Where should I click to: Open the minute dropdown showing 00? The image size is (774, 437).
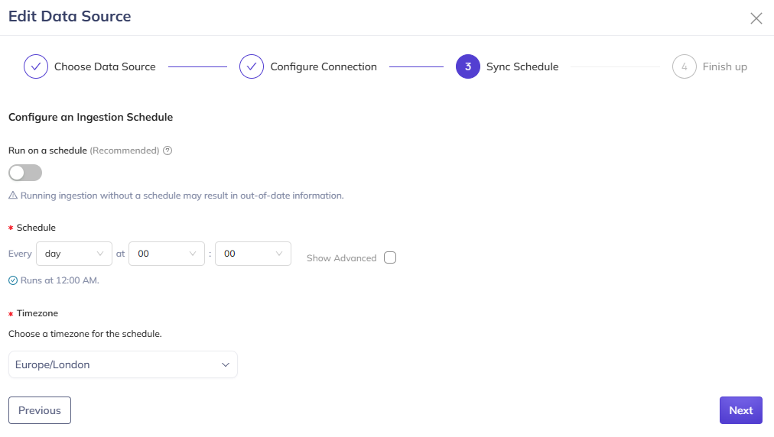(x=253, y=254)
